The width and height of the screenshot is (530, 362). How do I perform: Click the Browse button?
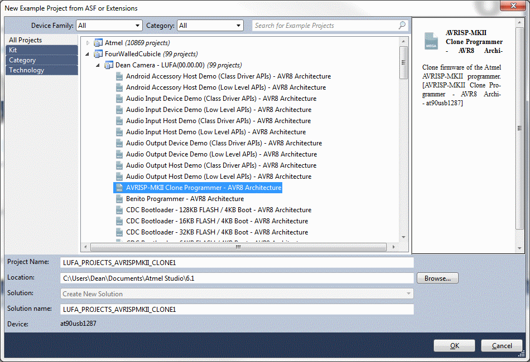437,278
